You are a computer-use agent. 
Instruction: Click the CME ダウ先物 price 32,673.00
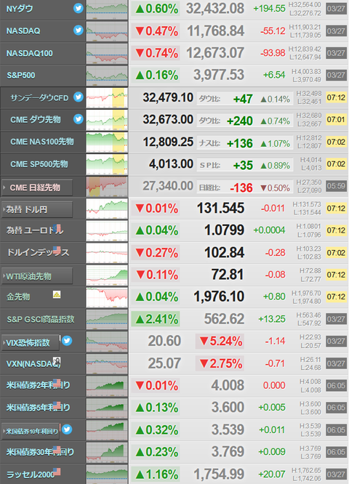point(168,119)
